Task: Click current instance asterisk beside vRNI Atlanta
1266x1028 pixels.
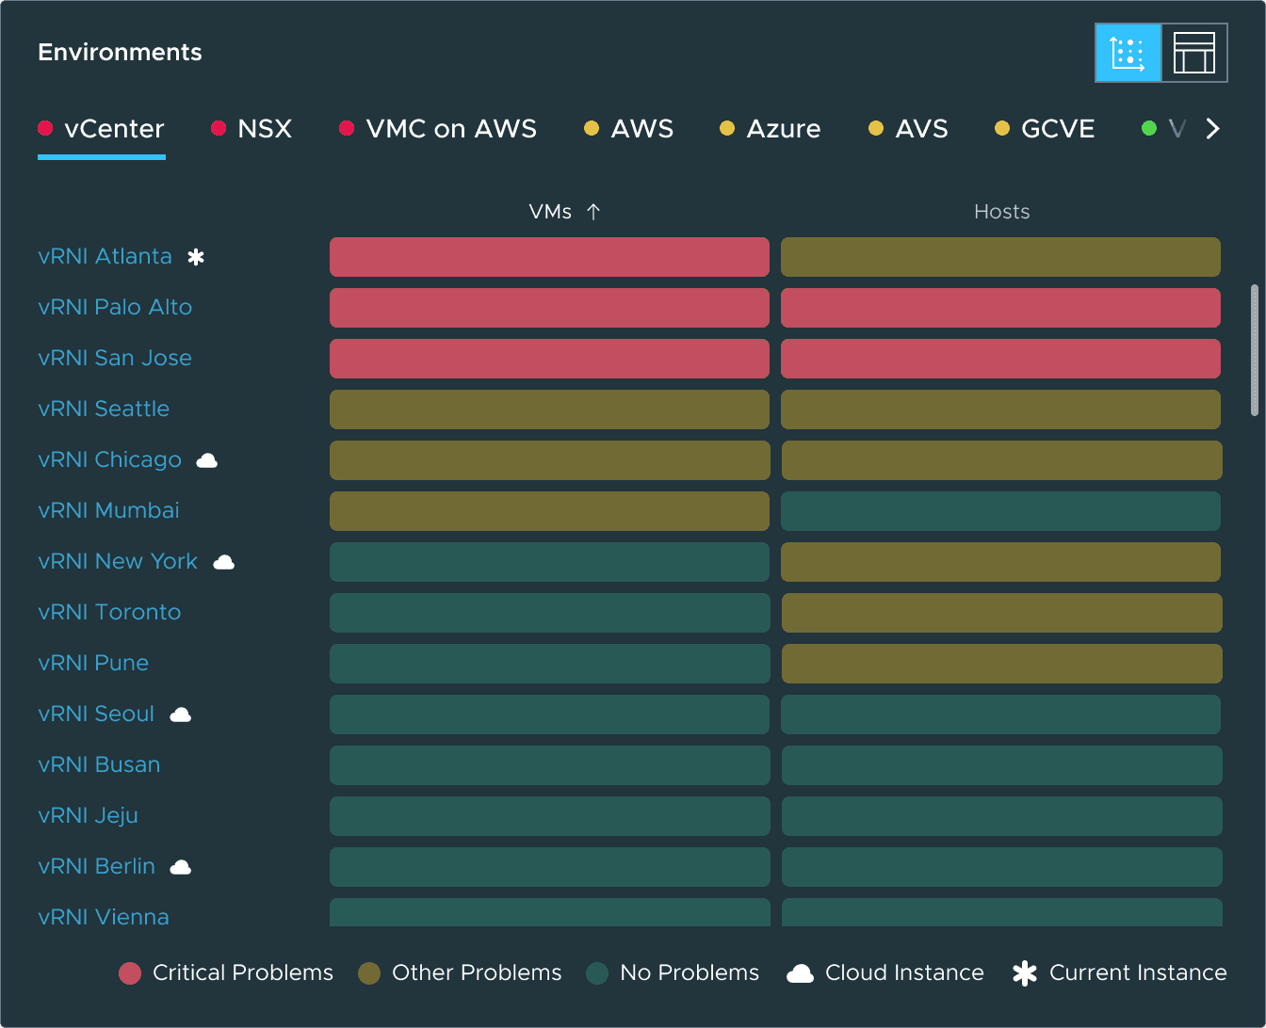Action: click(x=196, y=257)
